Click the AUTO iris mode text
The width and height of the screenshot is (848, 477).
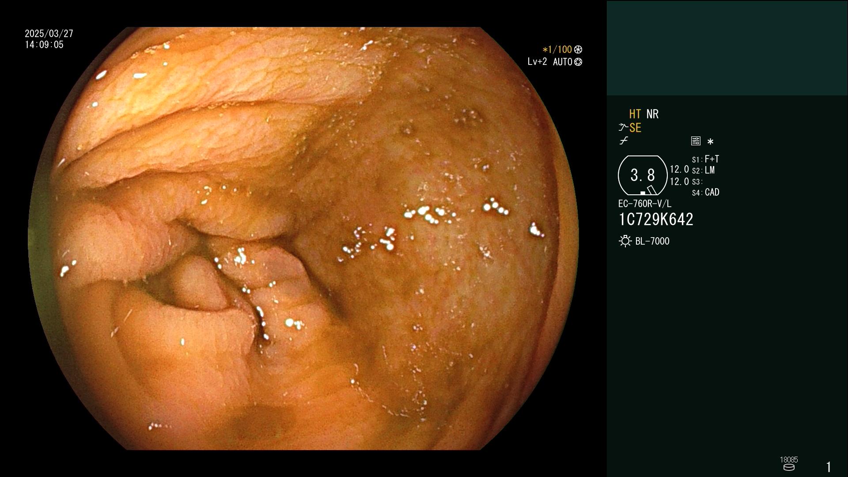click(563, 62)
